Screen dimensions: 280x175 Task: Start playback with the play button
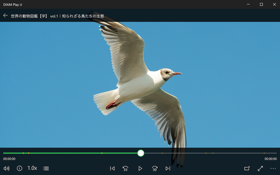coord(140,168)
